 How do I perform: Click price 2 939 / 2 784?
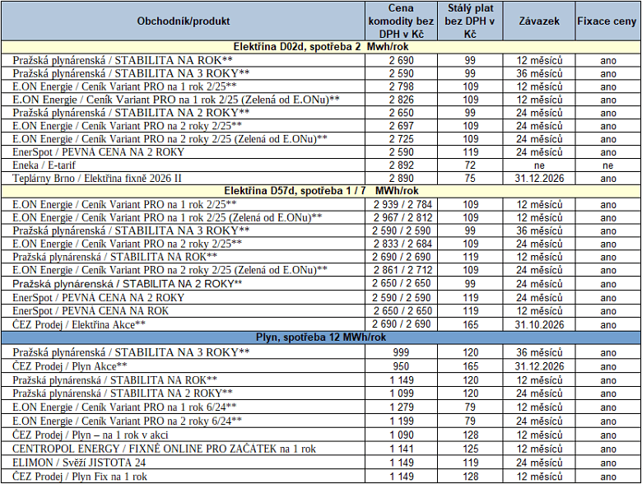[x=402, y=204]
